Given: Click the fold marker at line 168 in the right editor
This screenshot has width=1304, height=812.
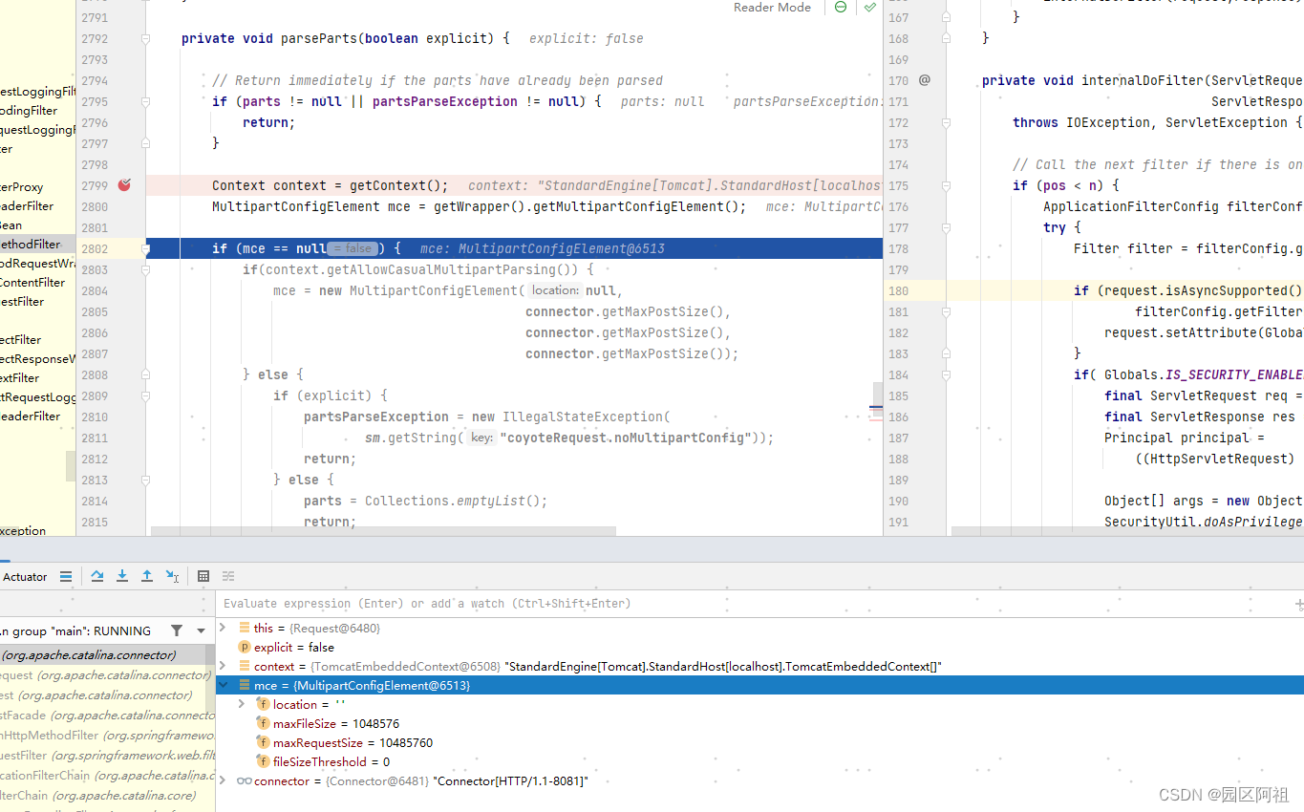Looking at the screenshot, I should [946, 38].
